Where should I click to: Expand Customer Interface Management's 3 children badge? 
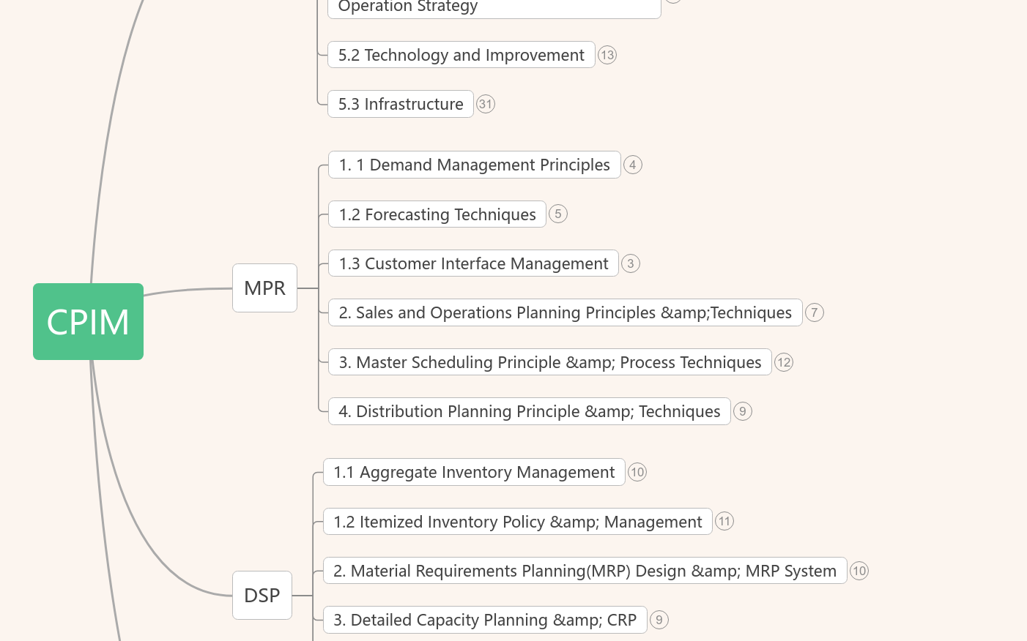click(631, 263)
